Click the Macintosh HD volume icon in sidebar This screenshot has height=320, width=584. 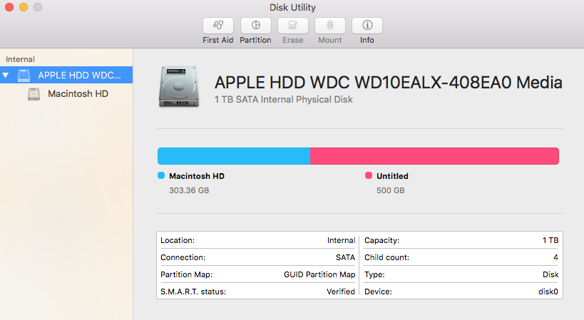[x=34, y=94]
